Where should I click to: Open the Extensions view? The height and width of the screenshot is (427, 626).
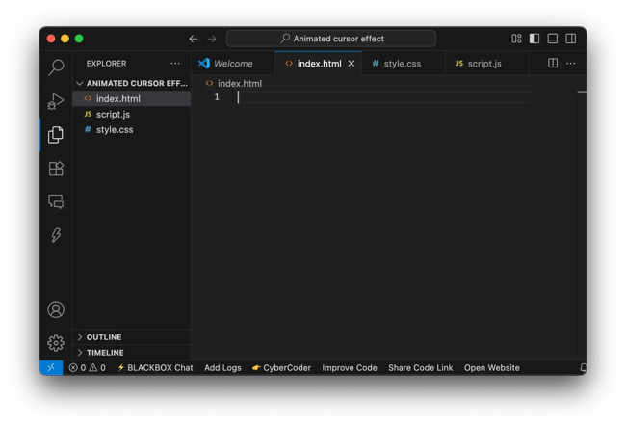[x=56, y=169]
